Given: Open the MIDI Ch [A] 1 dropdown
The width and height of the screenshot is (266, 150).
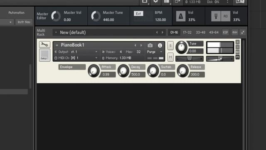Looking at the screenshot, I should click(96, 58).
